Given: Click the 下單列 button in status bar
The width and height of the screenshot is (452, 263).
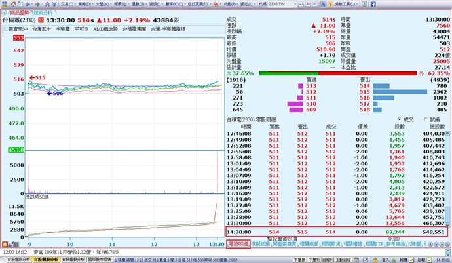Looking at the screenshot, I should click(x=314, y=260).
